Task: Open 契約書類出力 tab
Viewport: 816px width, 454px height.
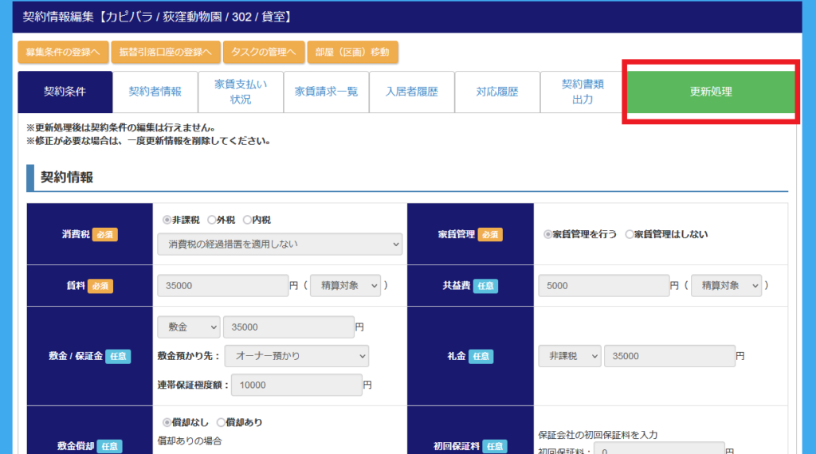Action: tap(583, 92)
